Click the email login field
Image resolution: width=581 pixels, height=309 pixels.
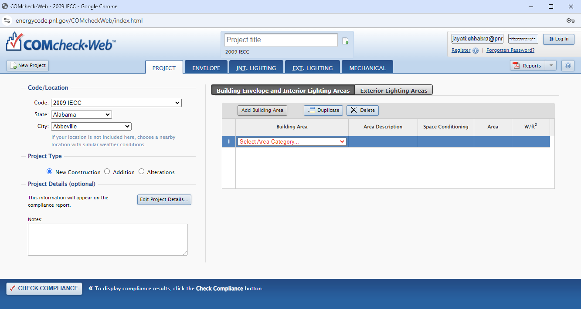[477, 39]
